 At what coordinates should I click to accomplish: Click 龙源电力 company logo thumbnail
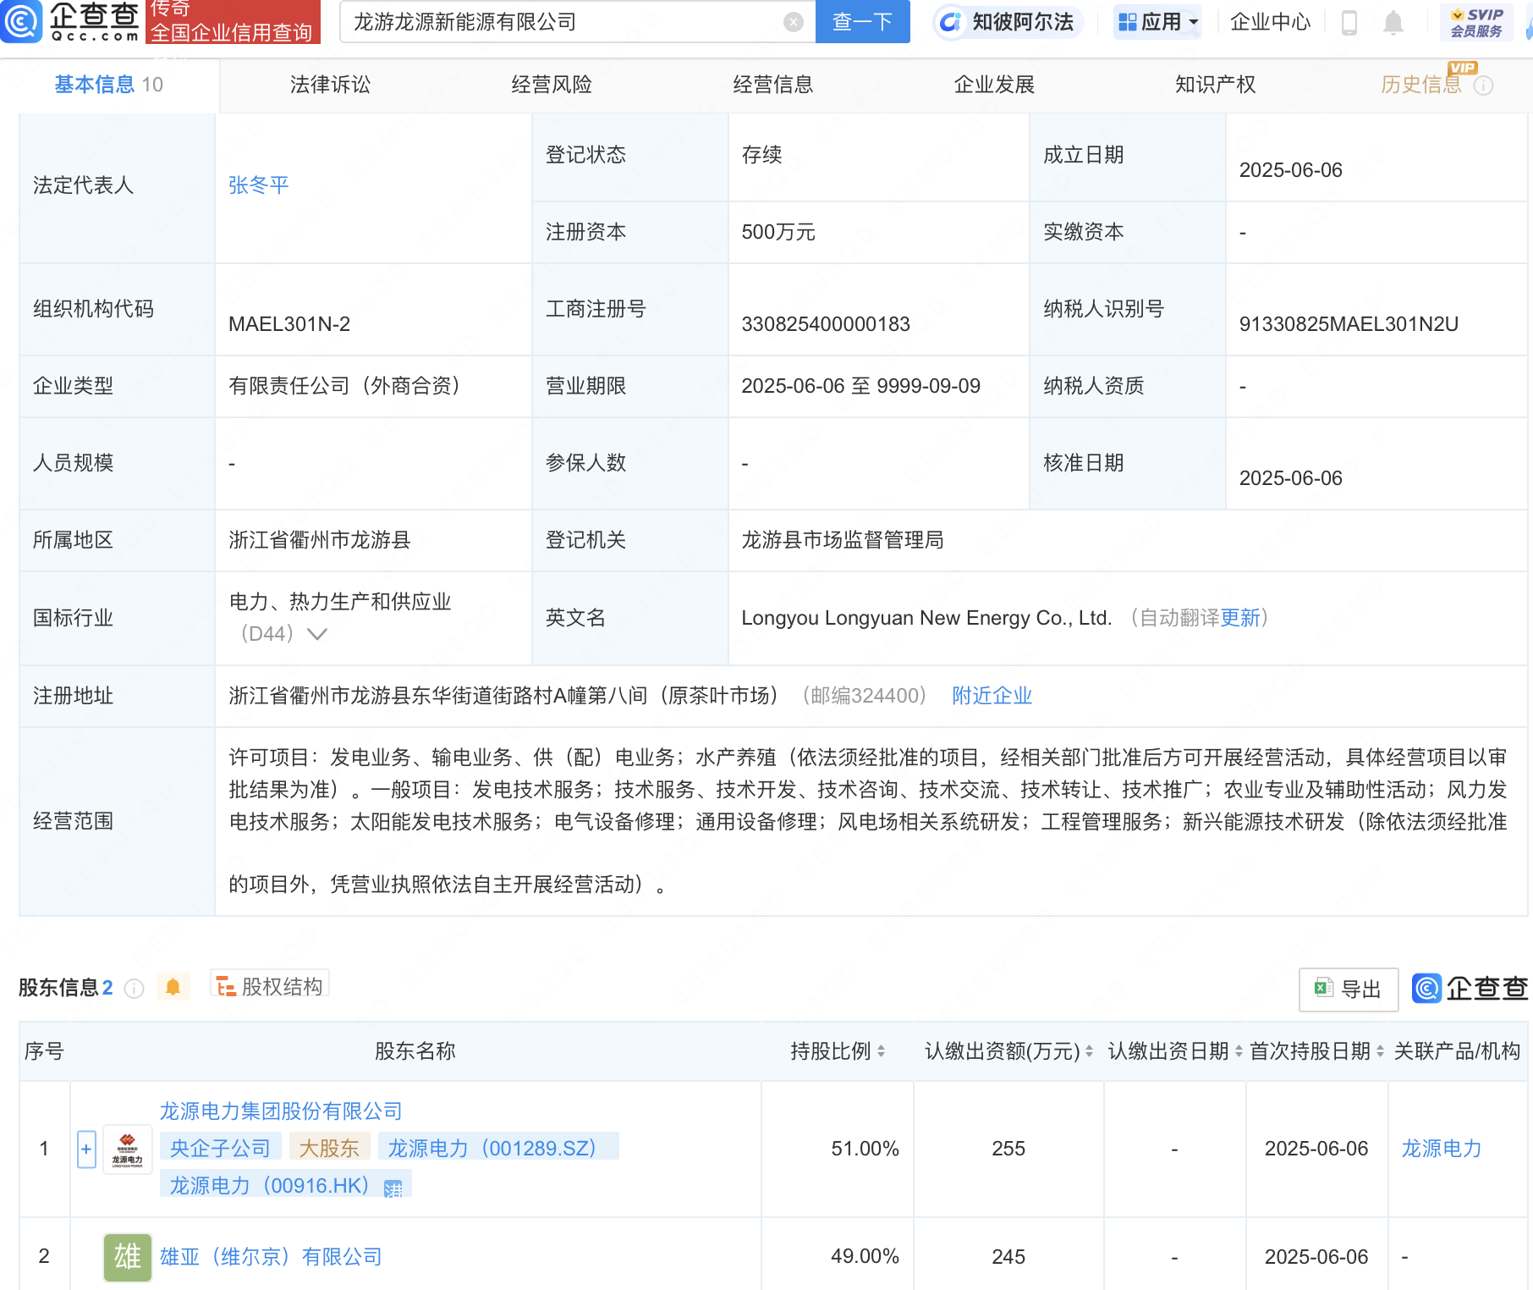(128, 1149)
